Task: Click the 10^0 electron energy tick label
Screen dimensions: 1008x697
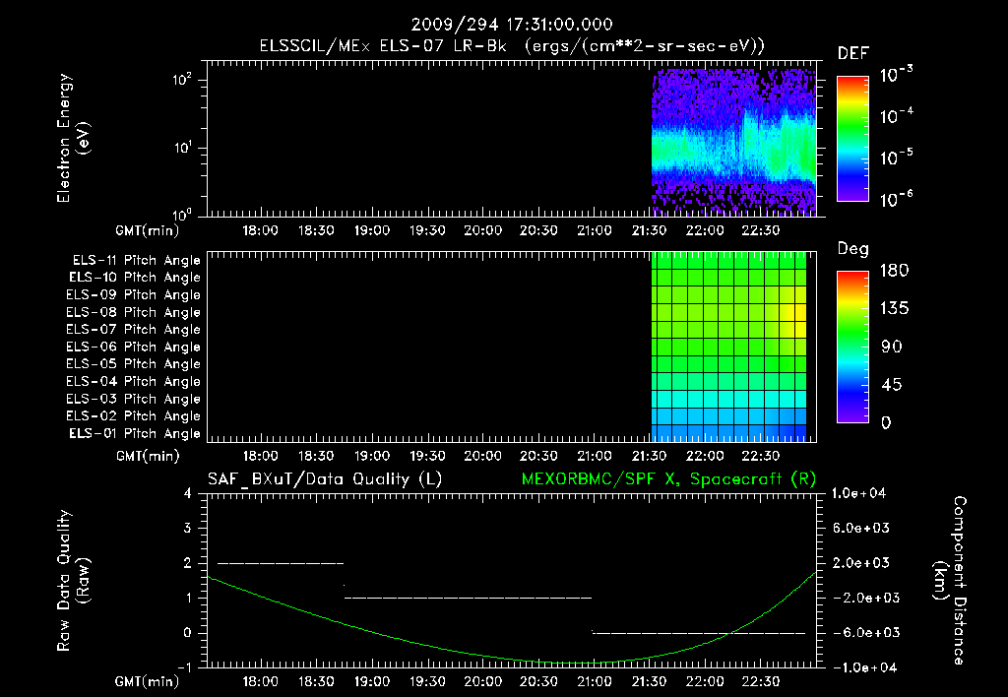Action: click(181, 215)
